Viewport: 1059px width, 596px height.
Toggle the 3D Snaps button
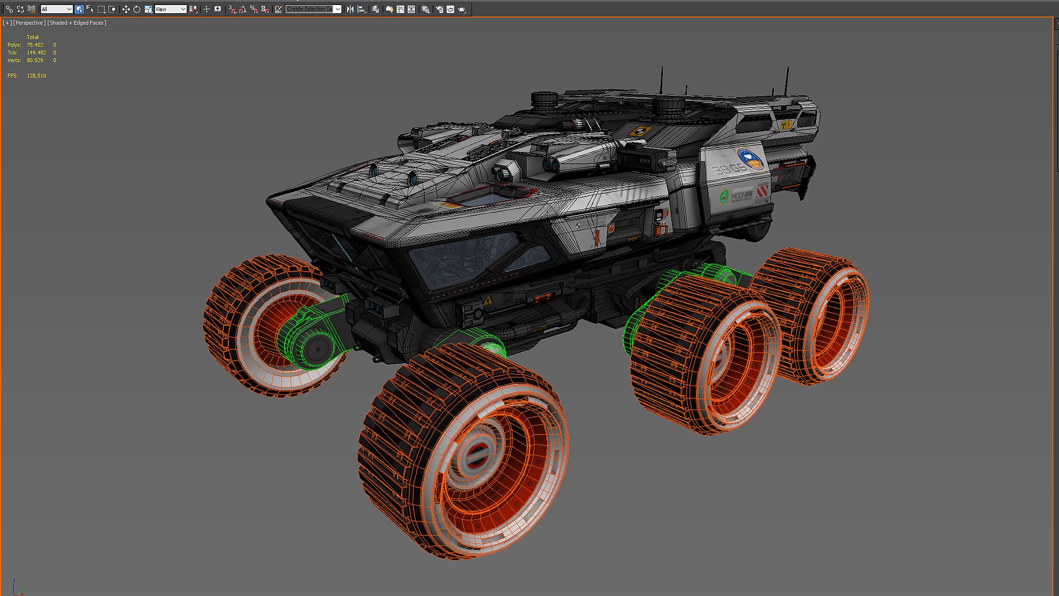[x=232, y=9]
